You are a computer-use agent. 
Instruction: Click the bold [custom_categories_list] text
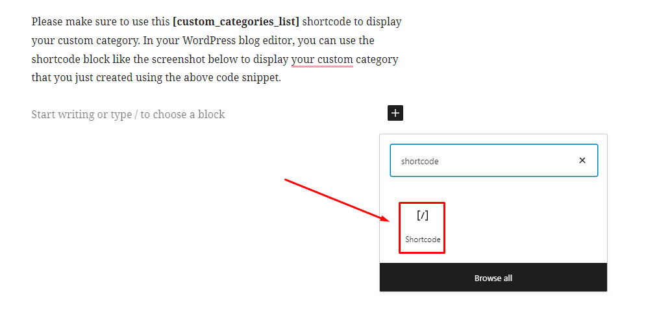[x=236, y=21]
